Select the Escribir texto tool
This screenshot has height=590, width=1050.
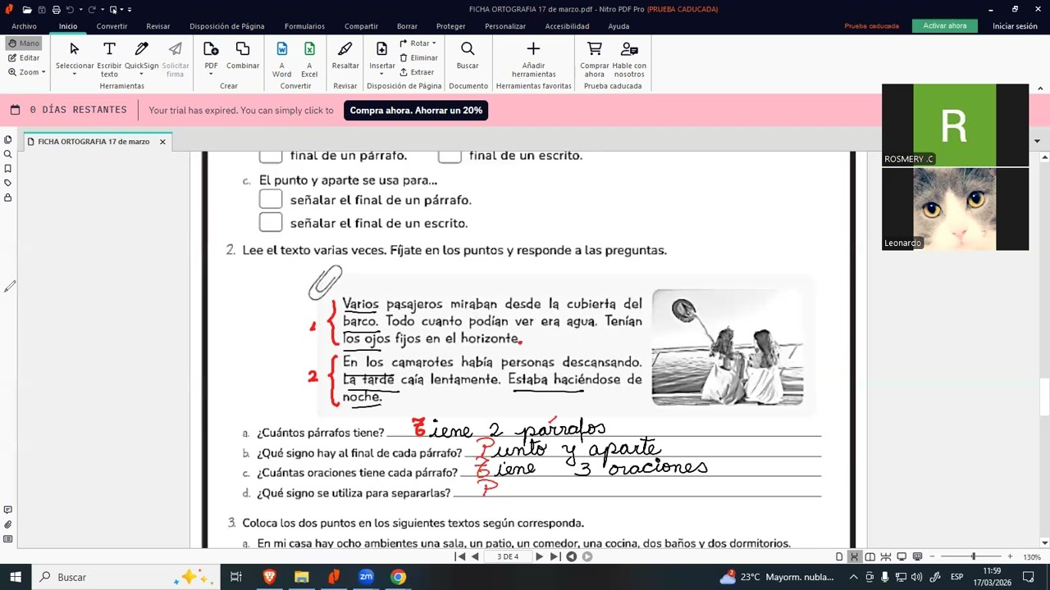coord(109,58)
